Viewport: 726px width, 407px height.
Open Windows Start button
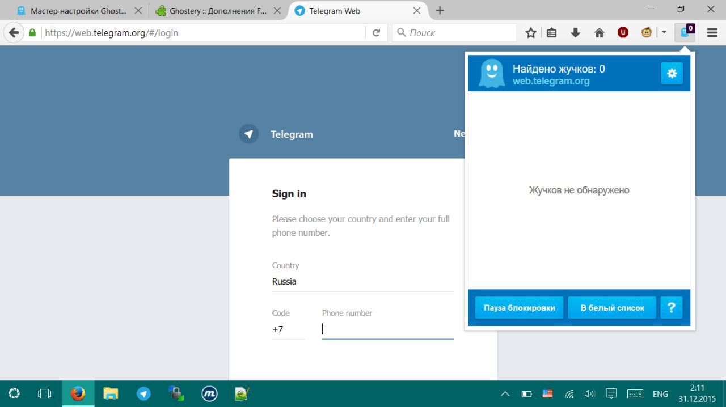[14, 393]
